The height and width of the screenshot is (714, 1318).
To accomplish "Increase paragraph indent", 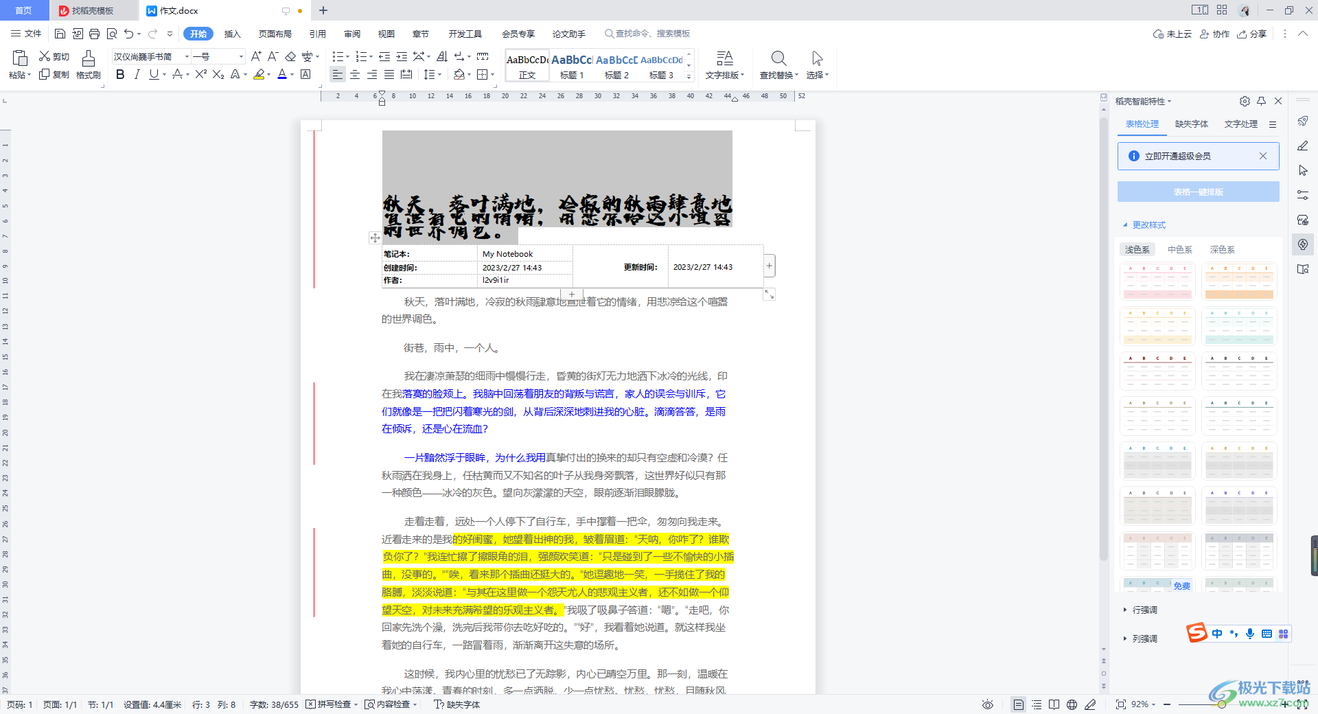I will click(402, 56).
